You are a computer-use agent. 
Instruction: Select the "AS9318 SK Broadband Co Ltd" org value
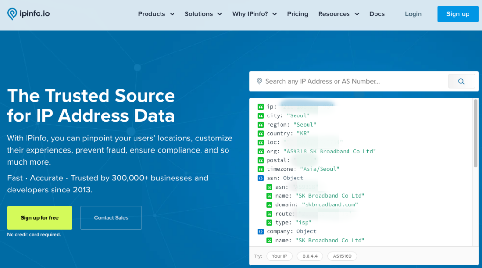[x=330, y=152]
